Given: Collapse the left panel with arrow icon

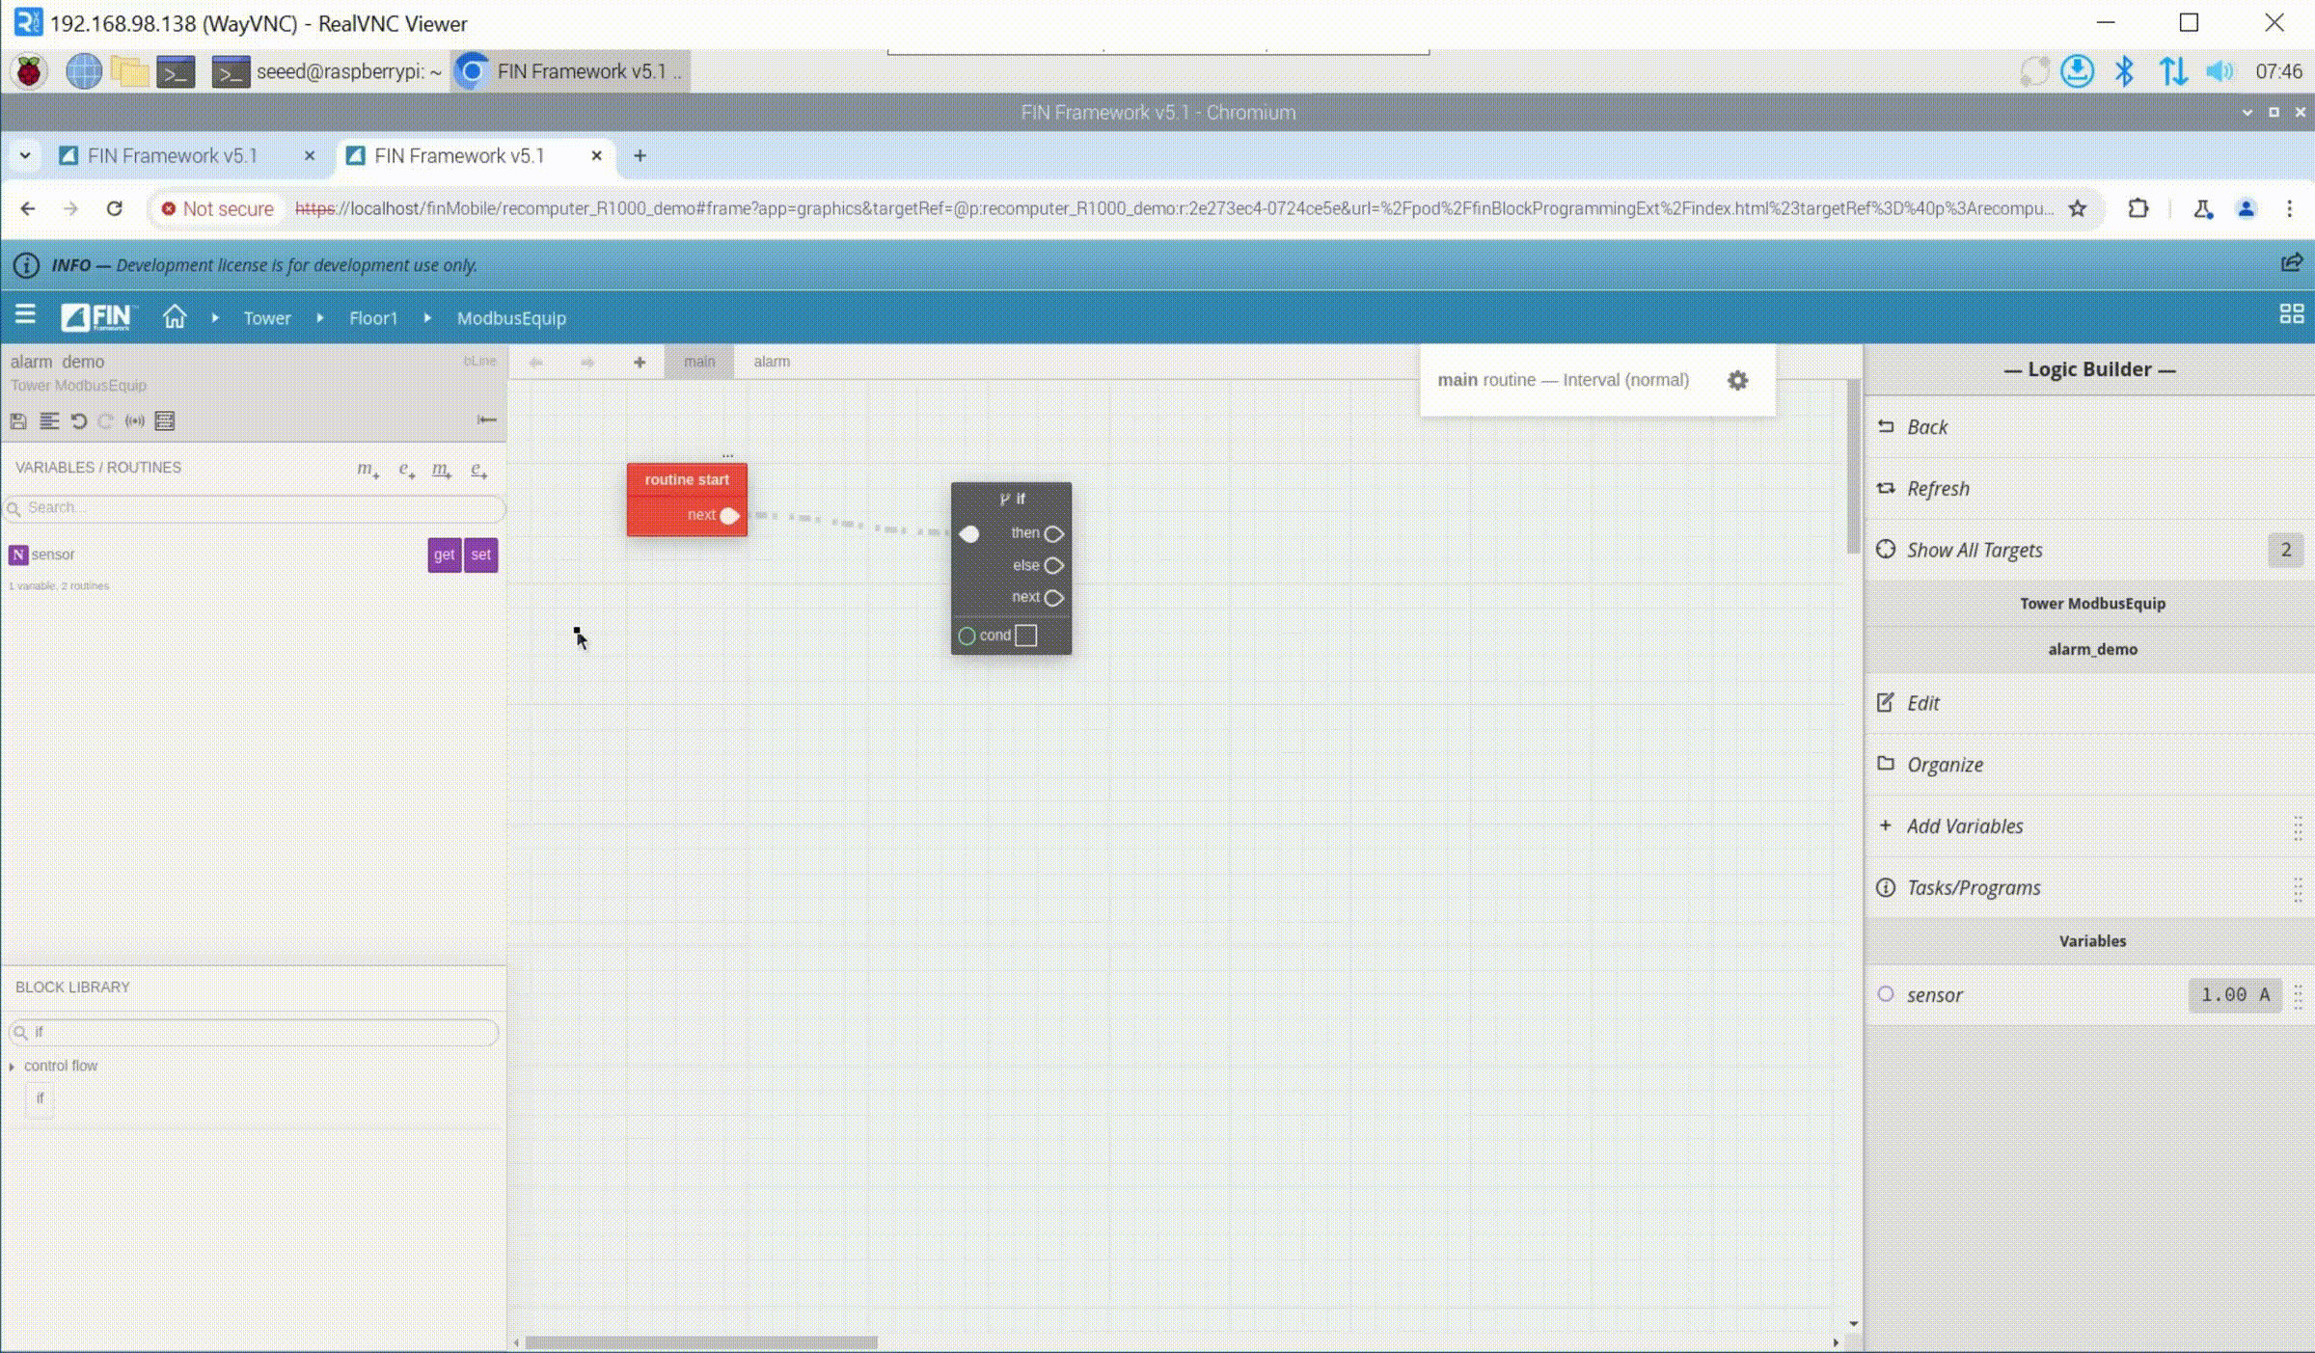Looking at the screenshot, I should [486, 419].
